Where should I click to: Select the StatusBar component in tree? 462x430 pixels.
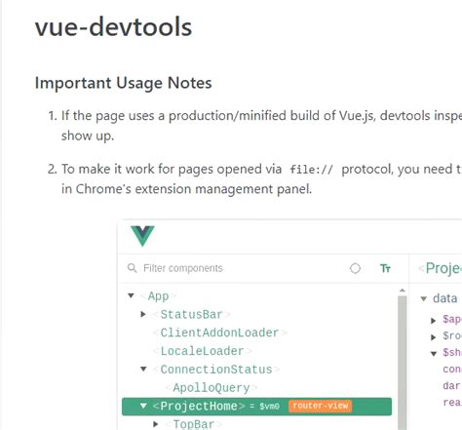coord(191,314)
